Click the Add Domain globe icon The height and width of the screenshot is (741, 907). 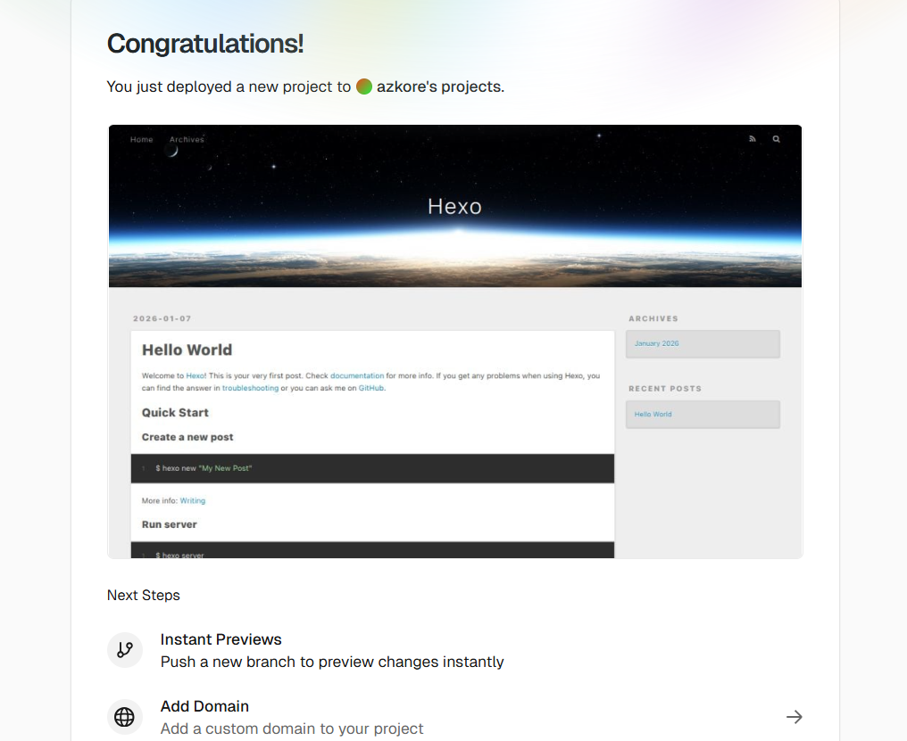click(125, 717)
